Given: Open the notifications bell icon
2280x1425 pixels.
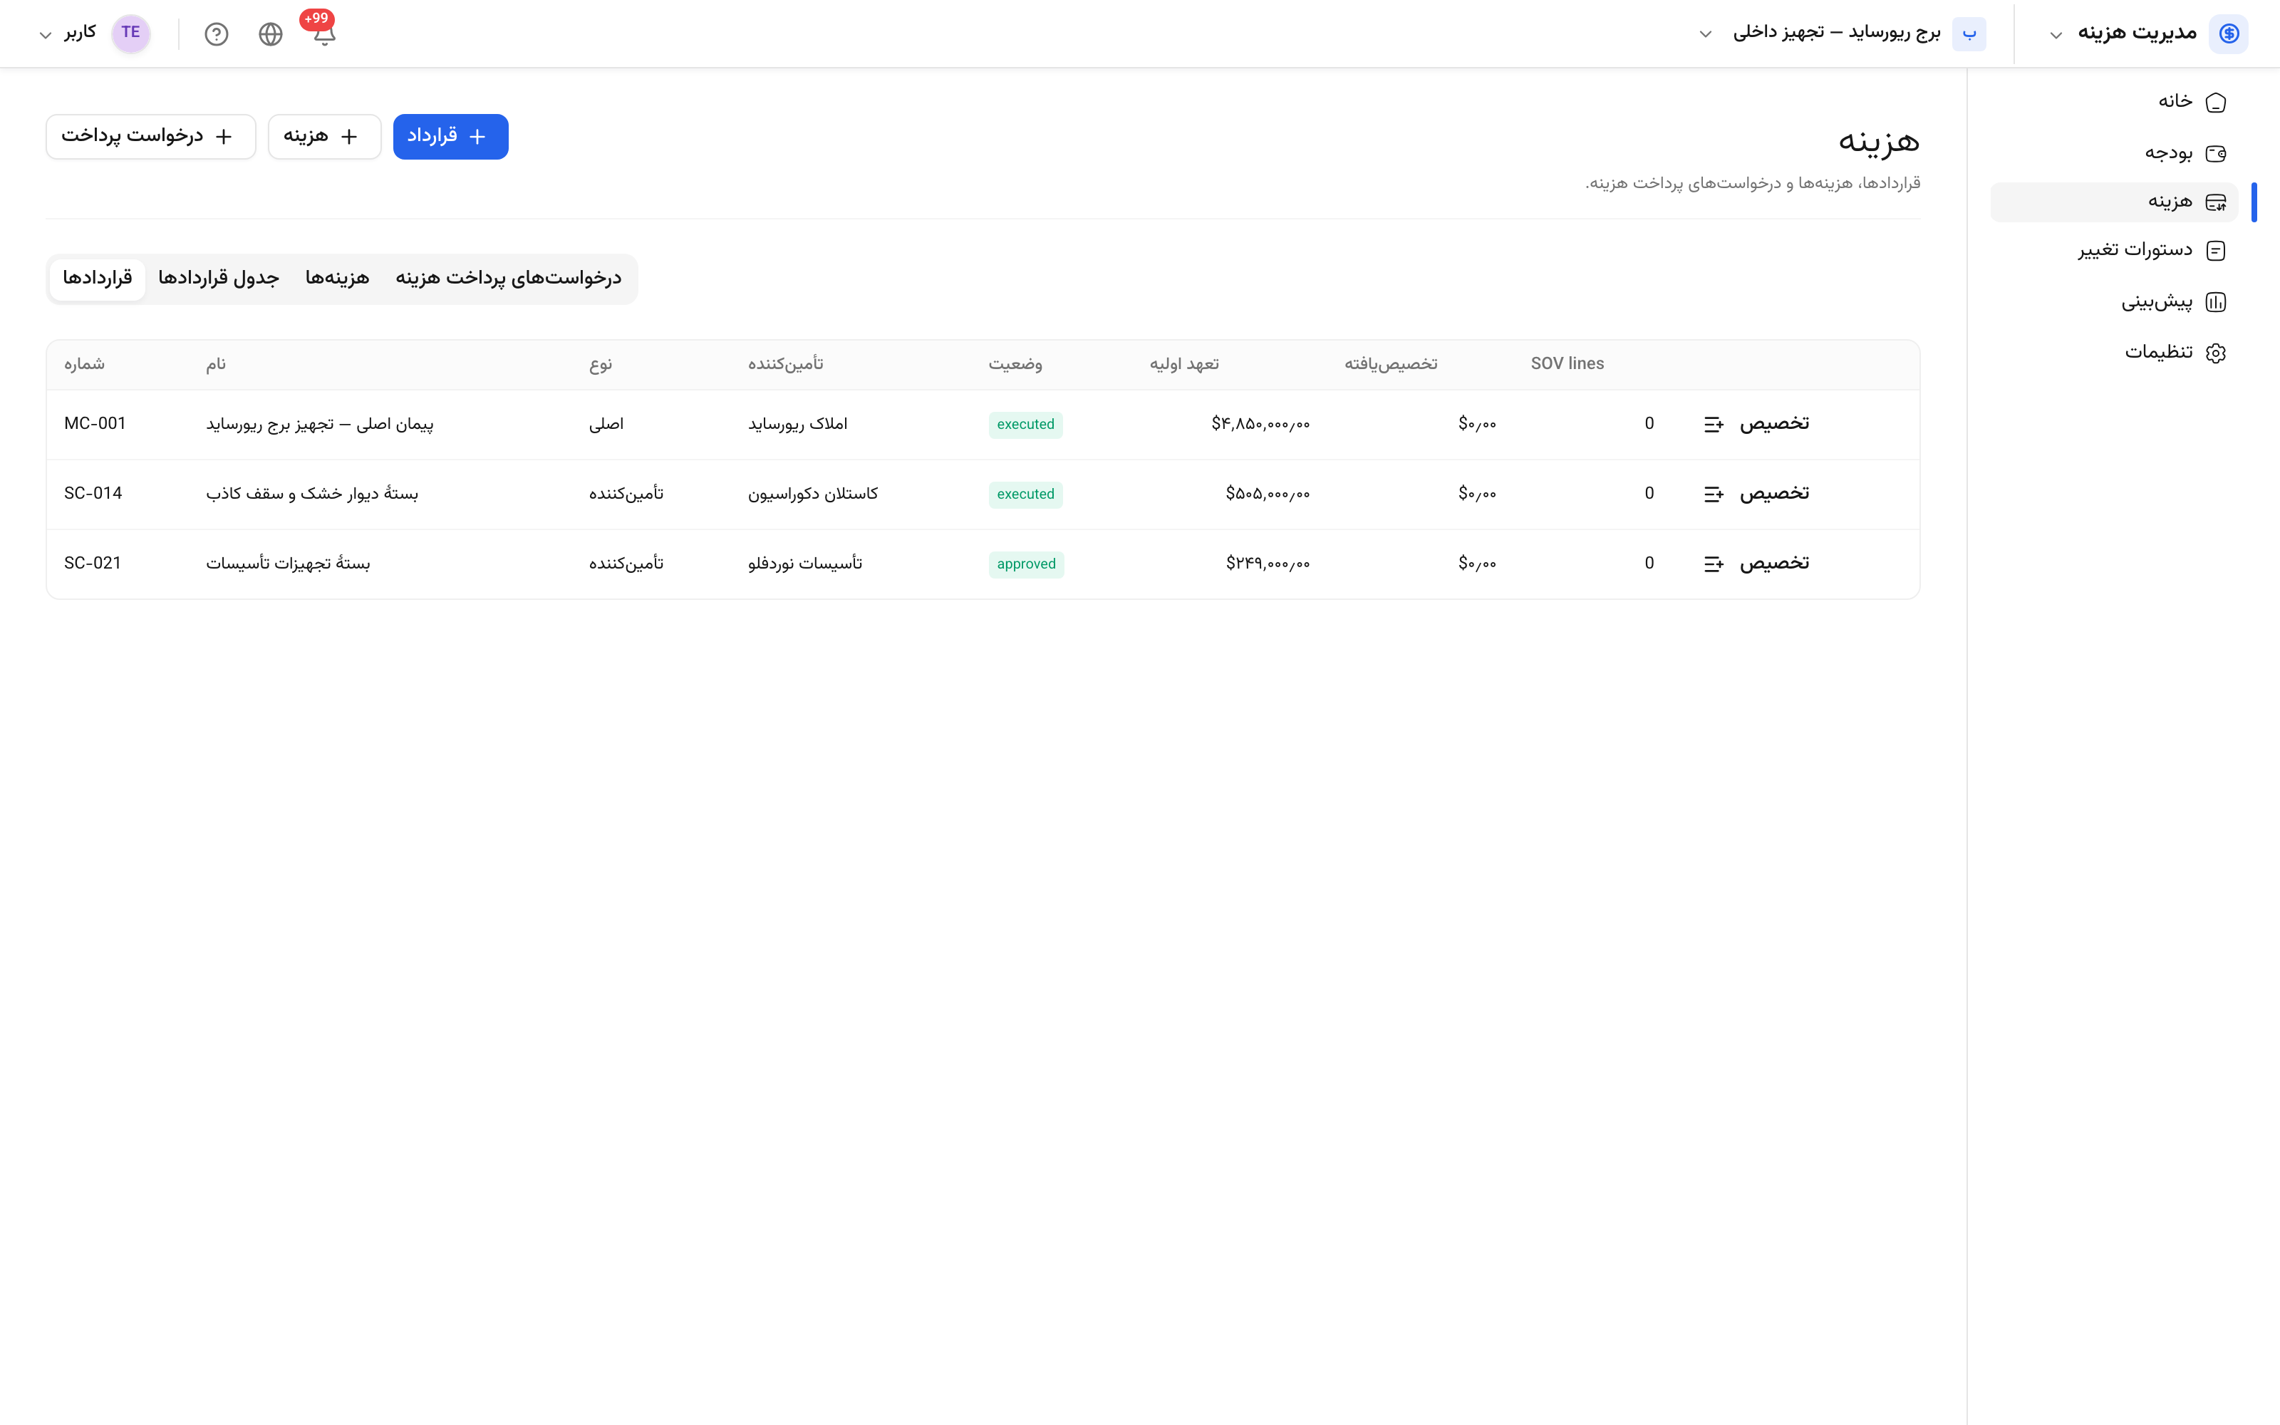Looking at the screenshot, I should (x=324, y=35).
